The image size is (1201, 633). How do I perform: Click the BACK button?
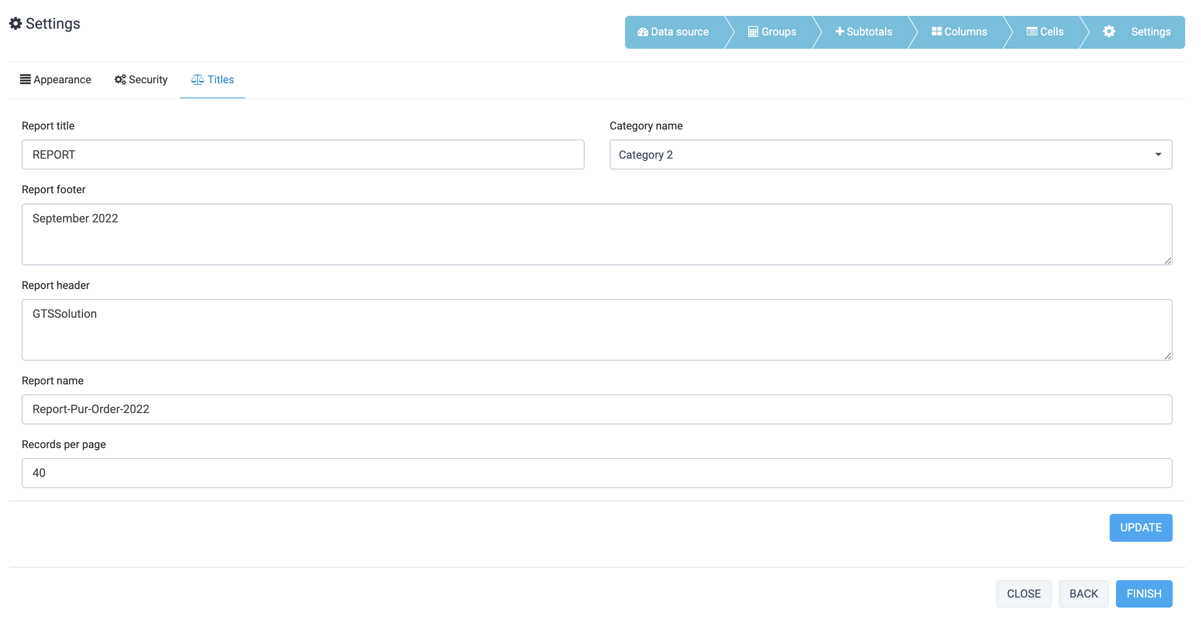tap(1083, 593)
